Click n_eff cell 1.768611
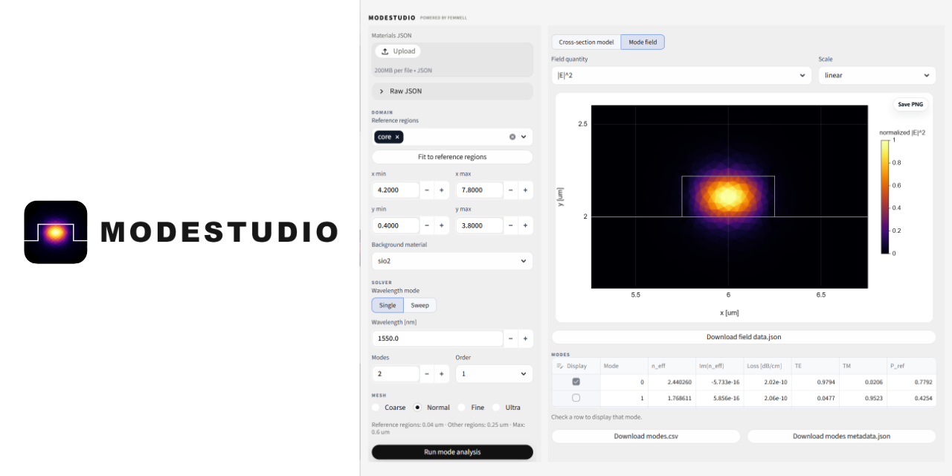The height and width of the screenshot is (476, 952). [672, 398]
